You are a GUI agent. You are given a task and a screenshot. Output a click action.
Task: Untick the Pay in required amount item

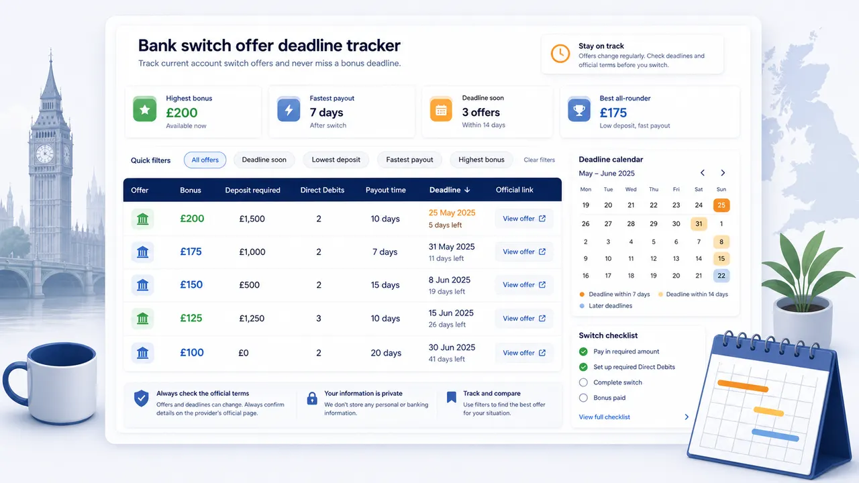(x=583, y=352)
